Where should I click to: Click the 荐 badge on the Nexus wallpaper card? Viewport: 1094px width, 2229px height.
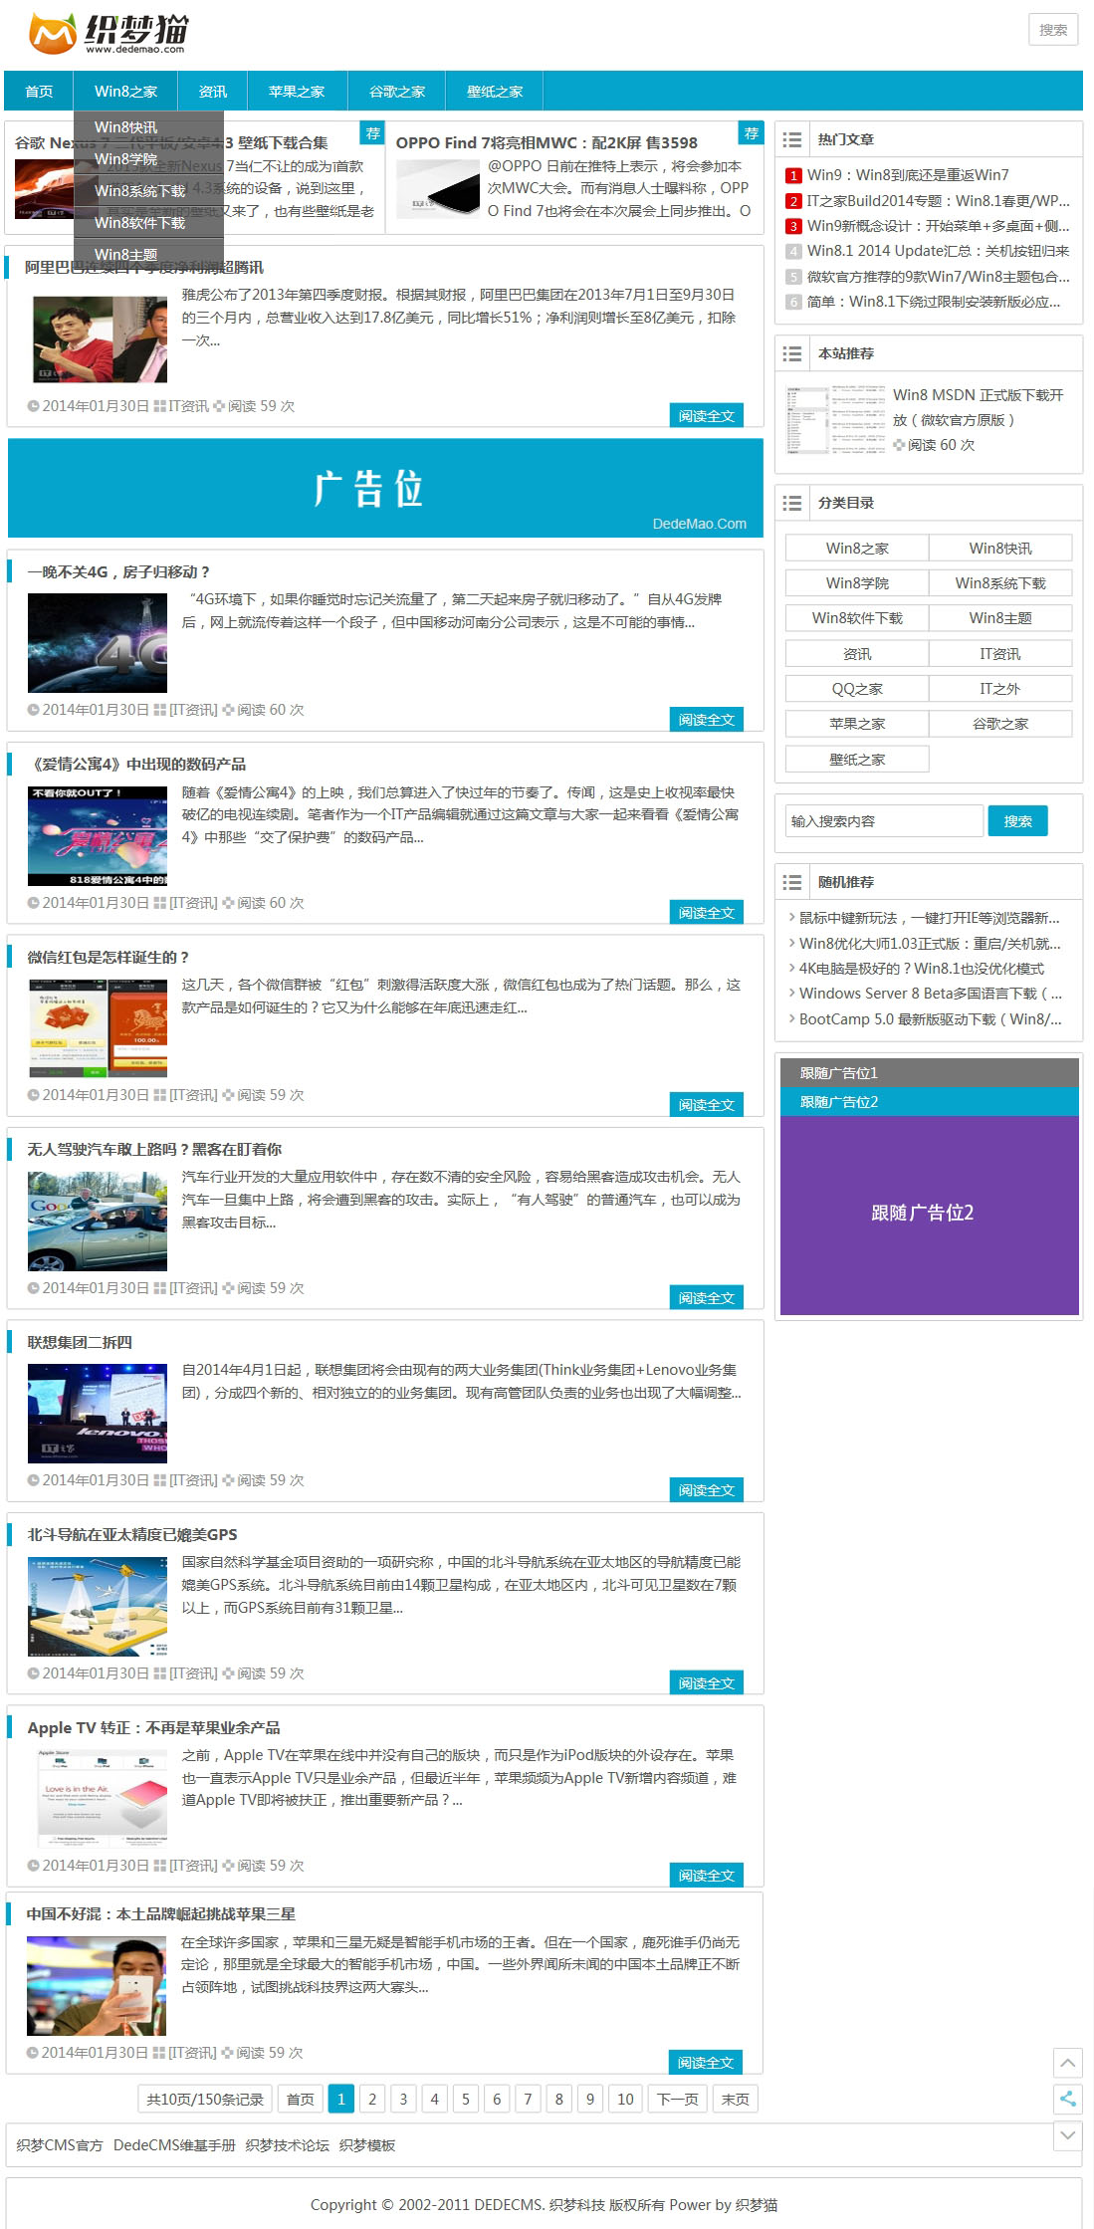(372, 133)
